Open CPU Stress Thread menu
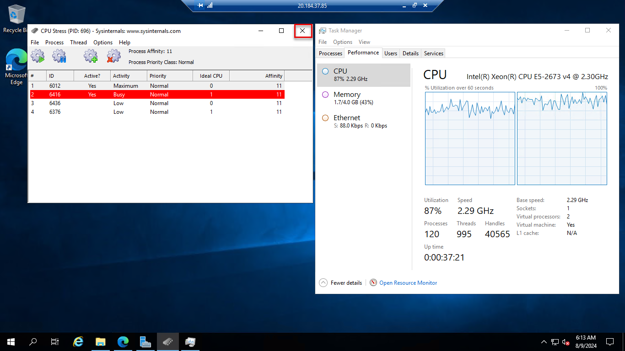625x351 pixels. coord(78,43)
